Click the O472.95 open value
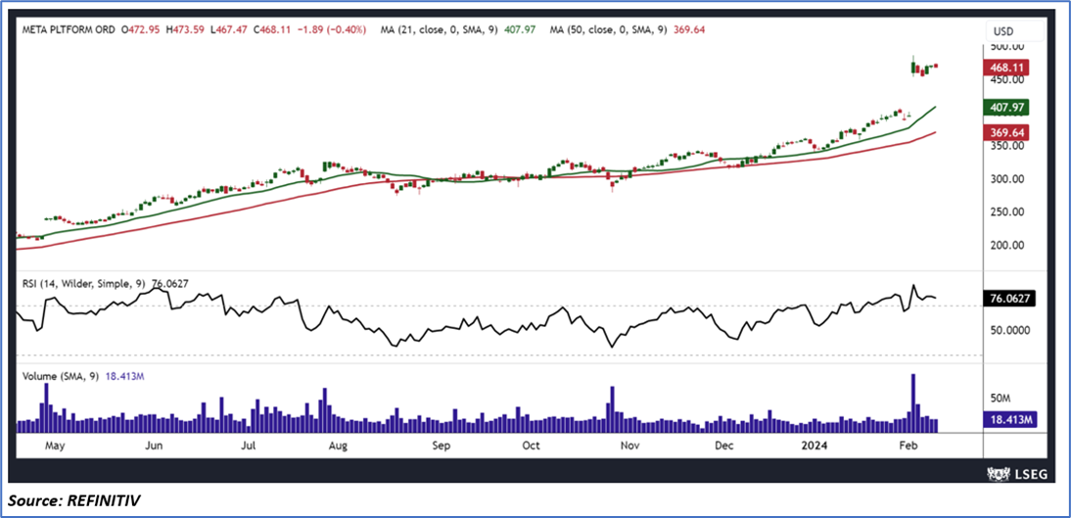This screenshot has height=518, width=1071. (x=139, y=30)
